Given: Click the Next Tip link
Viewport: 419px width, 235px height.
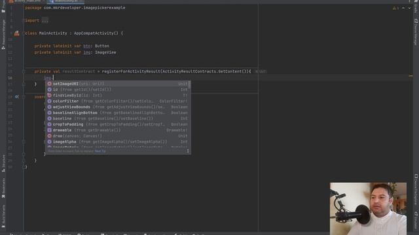Looking at the screenshot, I should pos(100,151).
